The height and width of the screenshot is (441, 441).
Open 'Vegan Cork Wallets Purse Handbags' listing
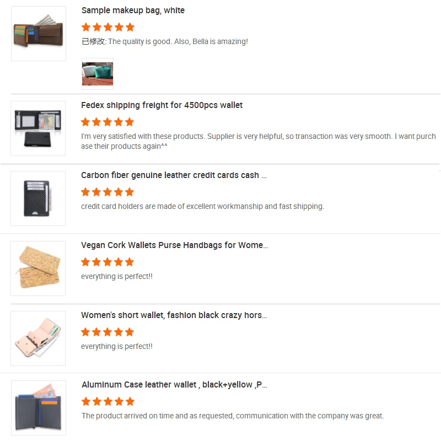175,245
